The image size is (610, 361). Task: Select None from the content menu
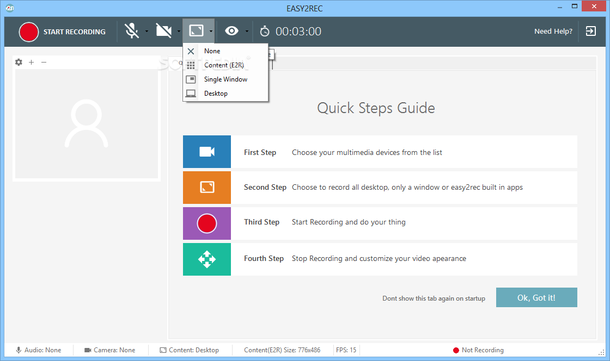(225, 51)
